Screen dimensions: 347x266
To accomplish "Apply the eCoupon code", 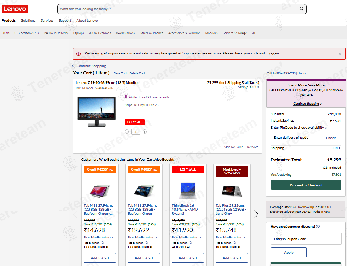I will 289,252.
